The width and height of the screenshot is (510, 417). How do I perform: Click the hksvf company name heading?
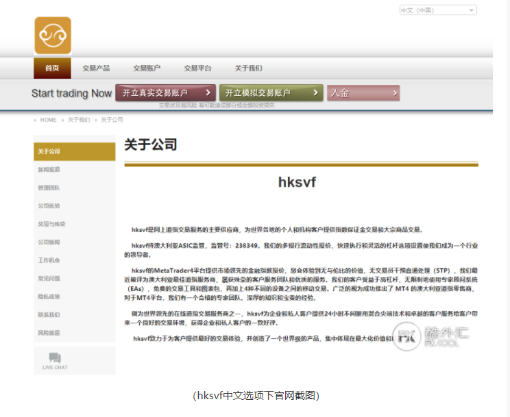coord(297,182)
